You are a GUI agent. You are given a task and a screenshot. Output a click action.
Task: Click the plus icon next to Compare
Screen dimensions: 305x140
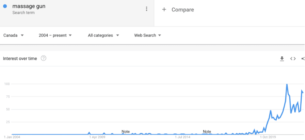(x=164, y=10)
